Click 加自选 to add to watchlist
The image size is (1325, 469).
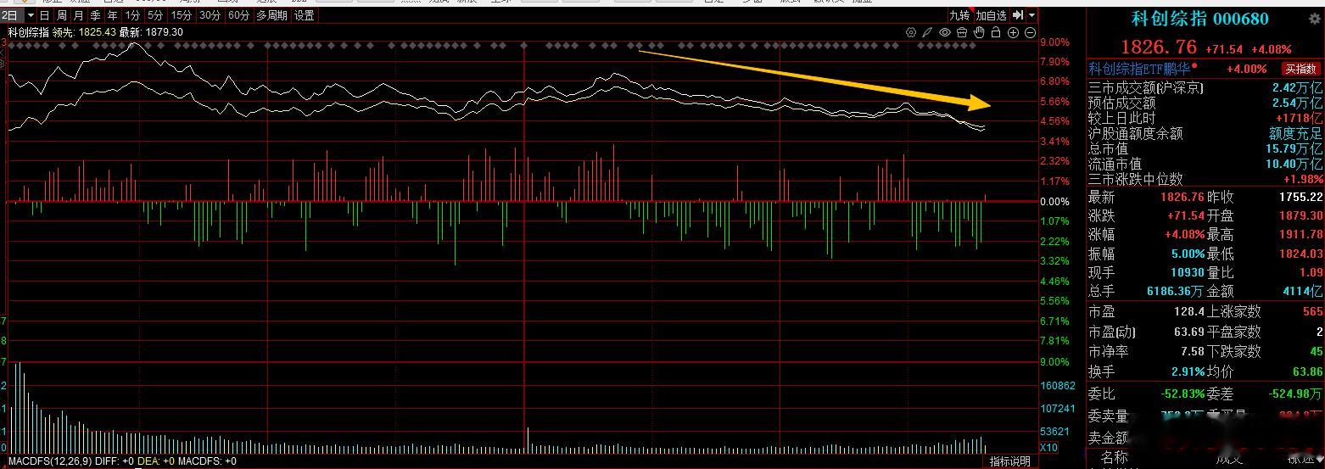pyautogui.click(x=991, y=15)
